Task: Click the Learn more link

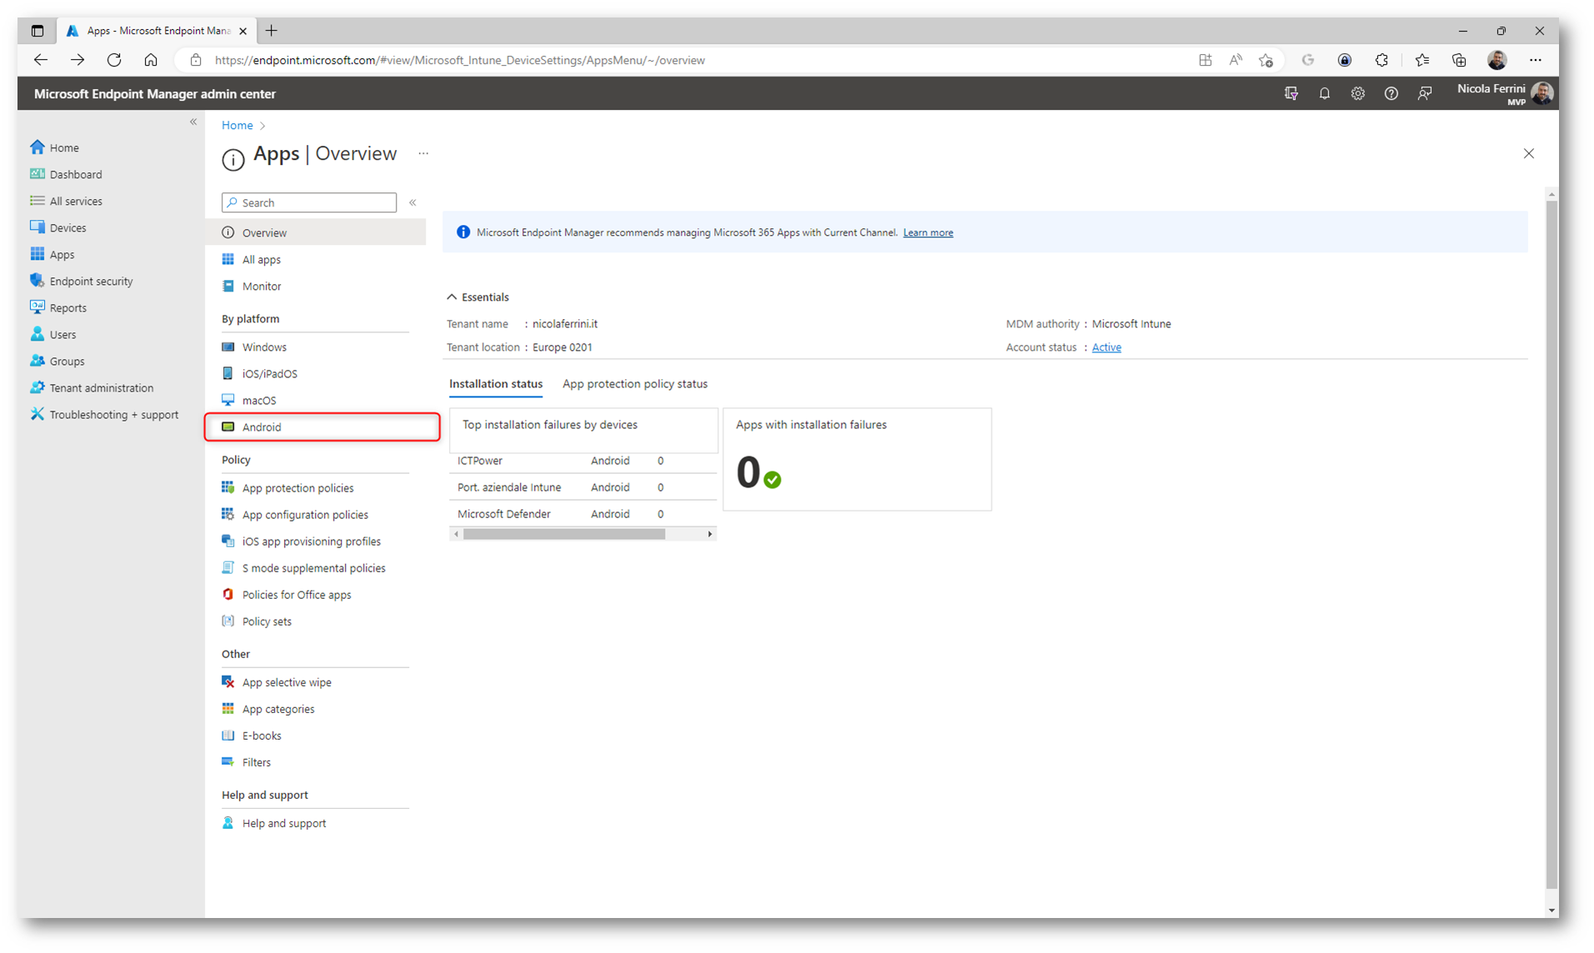Action: (x=927, y=232)
